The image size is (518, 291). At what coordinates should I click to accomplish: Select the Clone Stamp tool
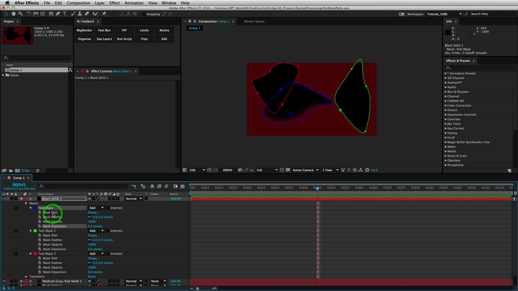80,14
